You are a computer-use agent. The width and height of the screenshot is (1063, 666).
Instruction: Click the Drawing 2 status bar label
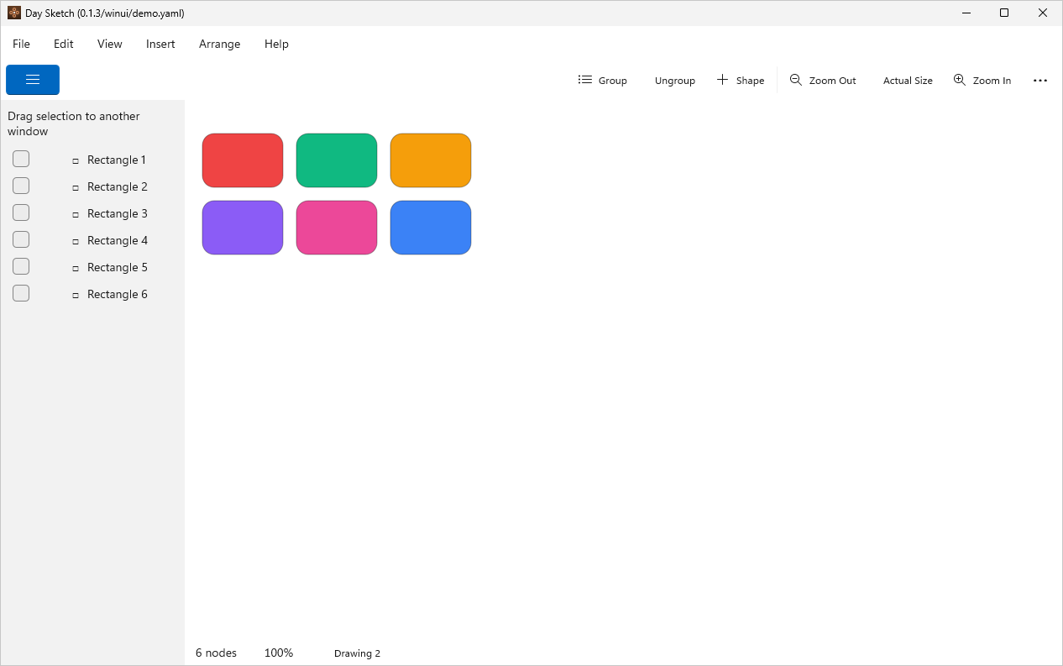357,653
